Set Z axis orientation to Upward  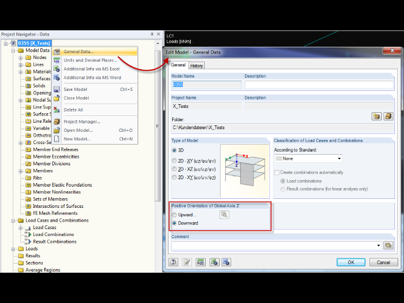(174, 215)
